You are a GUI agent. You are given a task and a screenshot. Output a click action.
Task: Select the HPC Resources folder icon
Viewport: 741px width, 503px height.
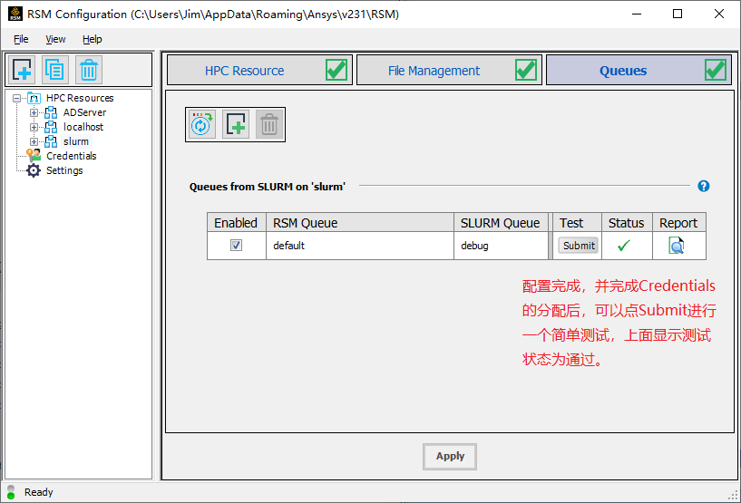[x=34, y=98]
